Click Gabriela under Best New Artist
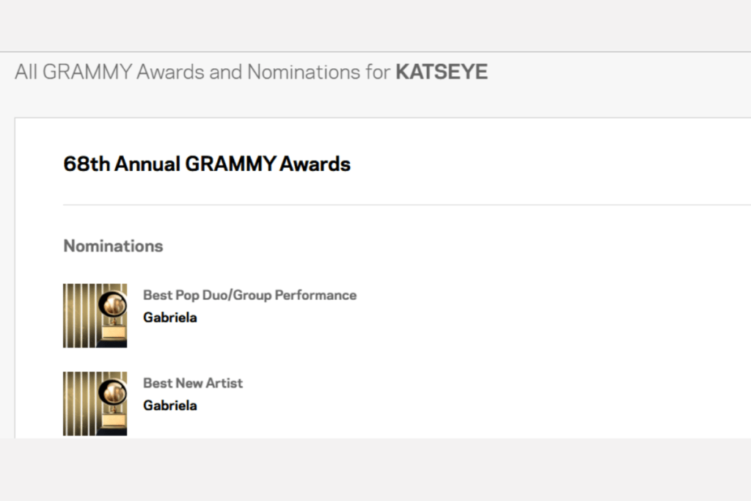This screenshot has width=751, height=501. 169,406
